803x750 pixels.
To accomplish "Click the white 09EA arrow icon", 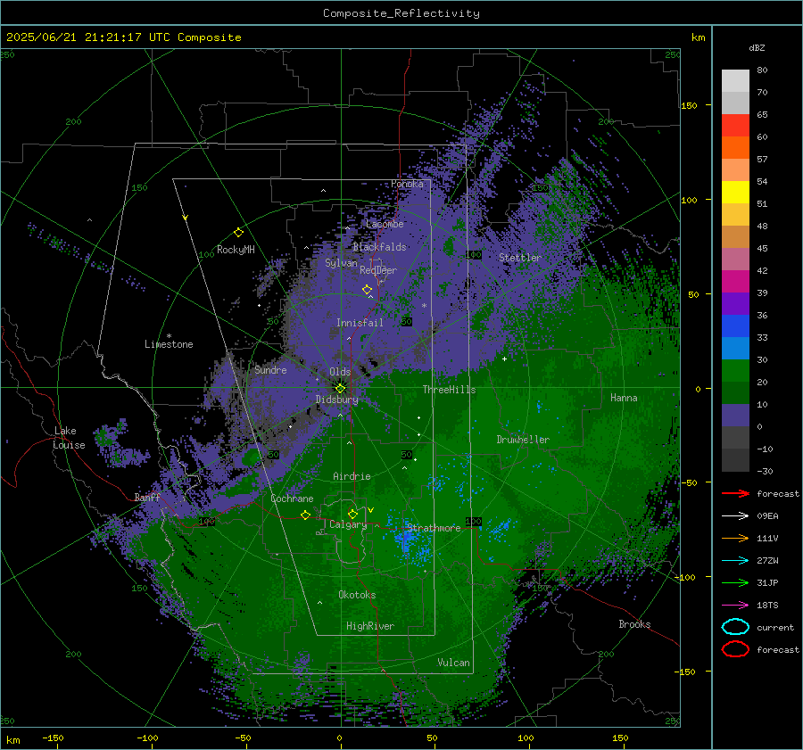I will (735, 516).
